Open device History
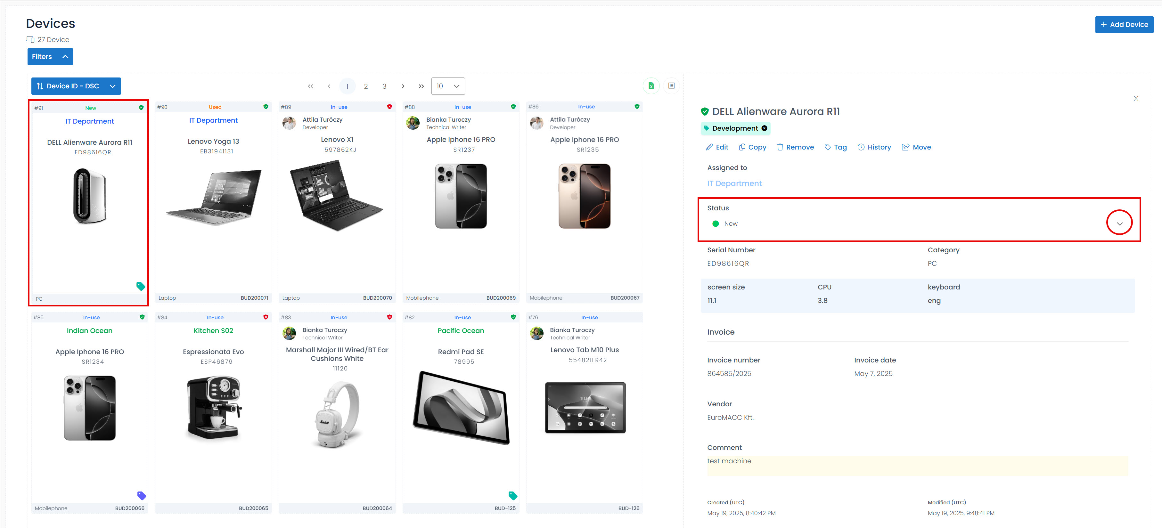This screenshot has height=528, width=1162. (x=874, y=147)
